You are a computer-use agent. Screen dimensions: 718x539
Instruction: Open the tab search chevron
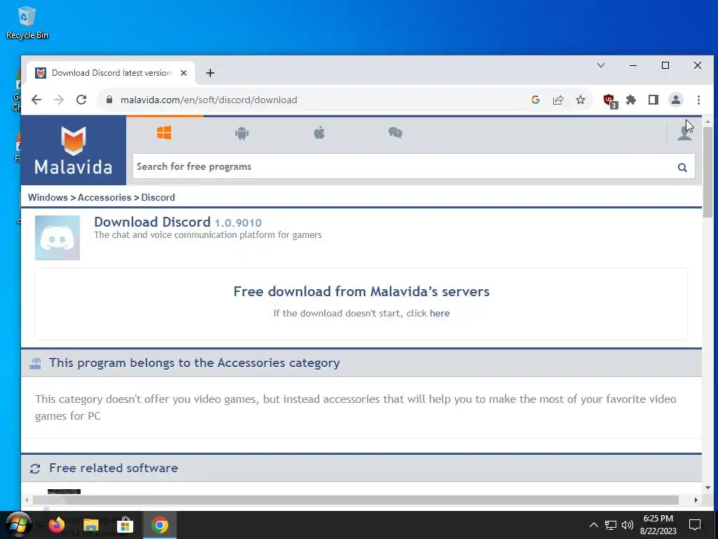pyautogui.click(x=601, y=65)
